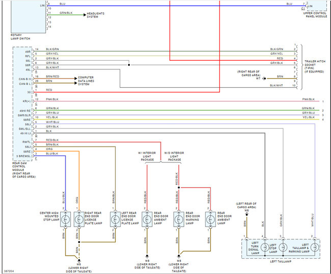Click the Left Turn Signal Lamp text
The height and width of the screenshot is (274, 331).
[x=253, y=248]
